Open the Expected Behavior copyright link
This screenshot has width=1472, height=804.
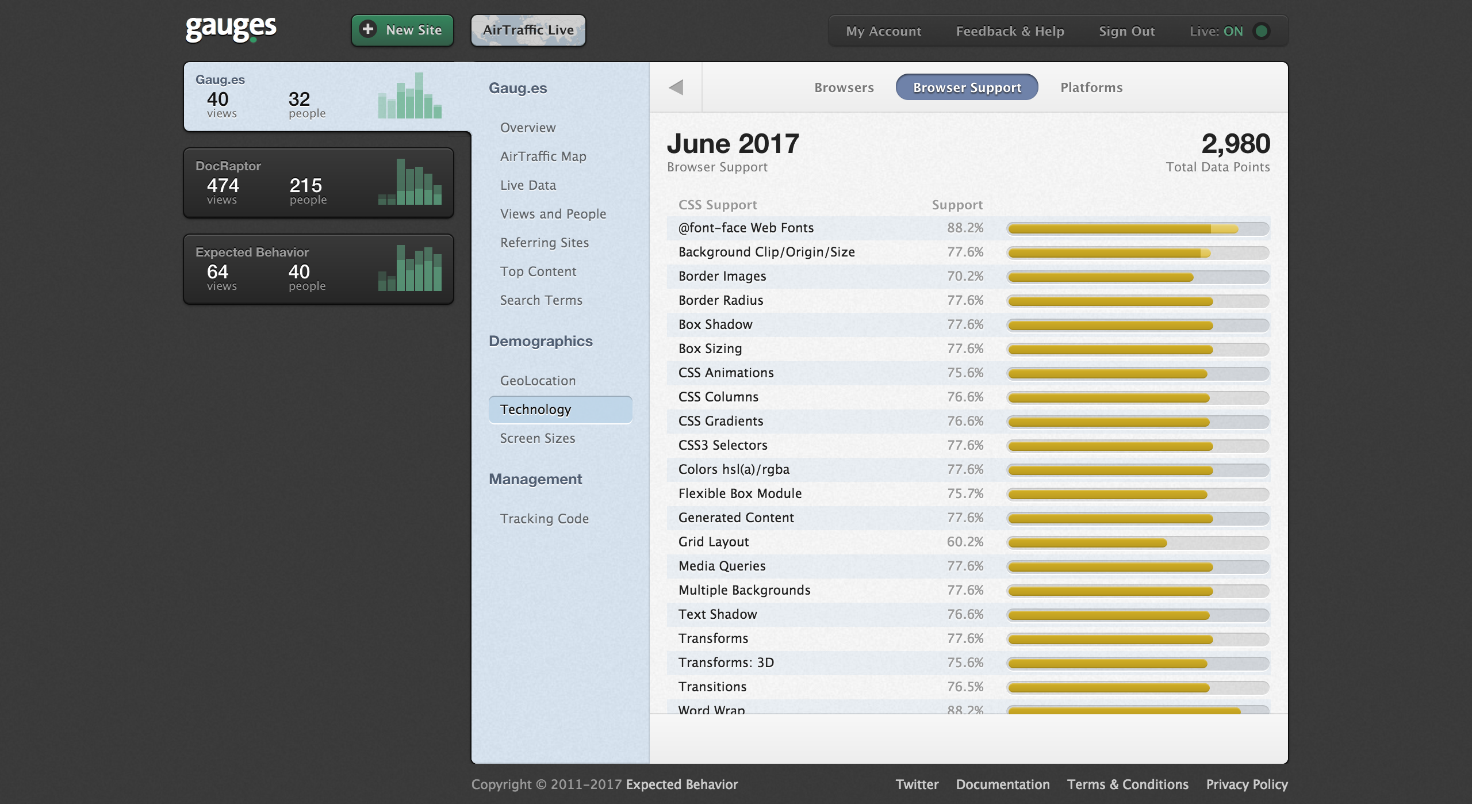(x=681, y=784)
